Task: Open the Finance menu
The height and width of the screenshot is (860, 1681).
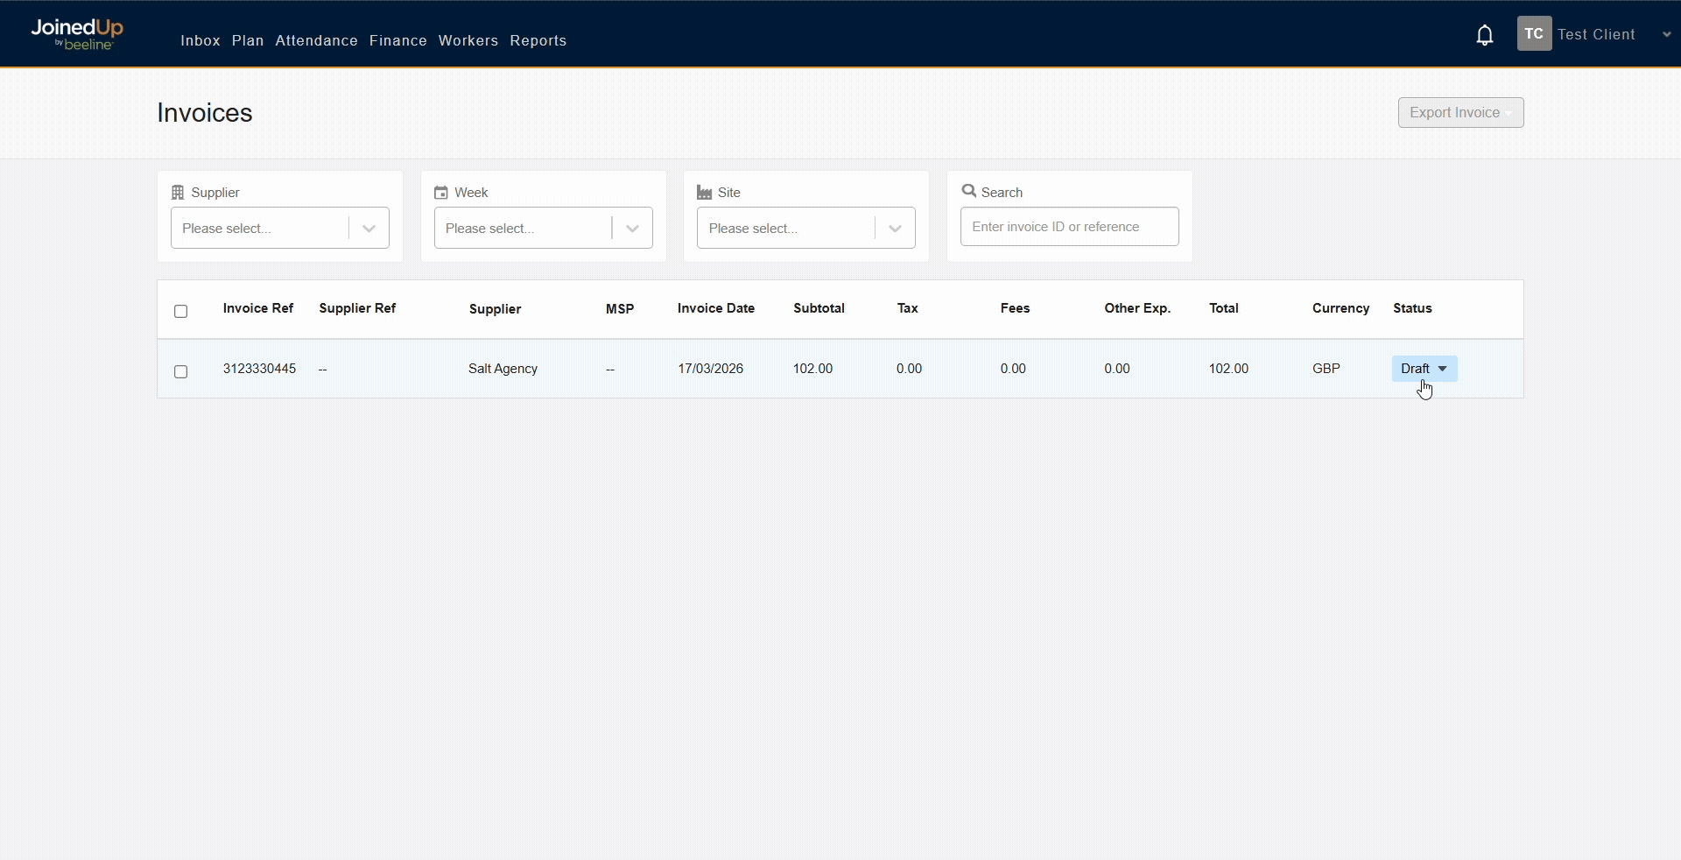Action: coord(397,40)
